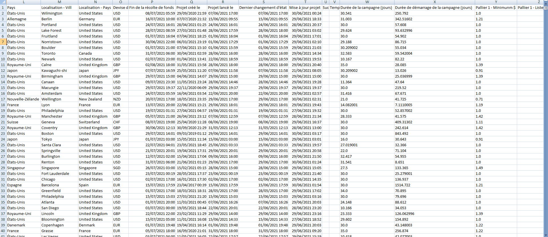Image resolution: width=548 pixels, height=237 pixels.
Task: Click the 'Projet créé le' header cell
Action: click(x=192, y=7)
